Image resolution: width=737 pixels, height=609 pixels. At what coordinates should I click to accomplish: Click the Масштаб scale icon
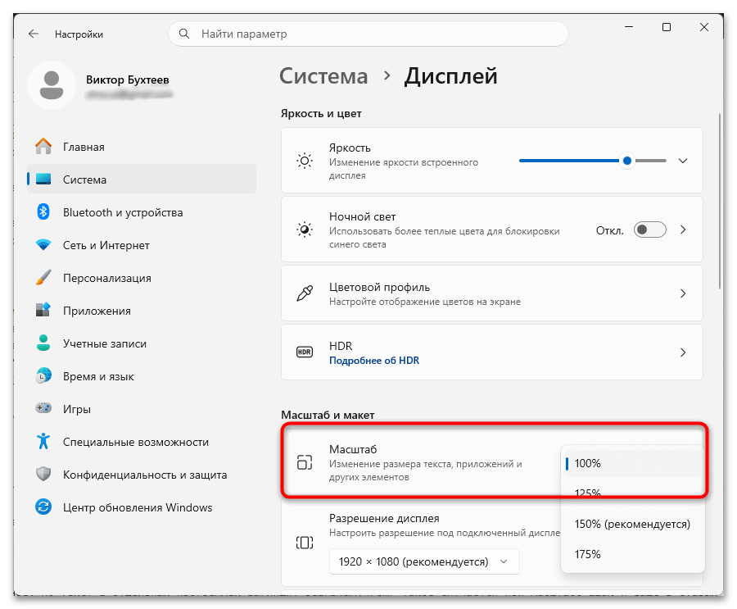tap(305, 462)
